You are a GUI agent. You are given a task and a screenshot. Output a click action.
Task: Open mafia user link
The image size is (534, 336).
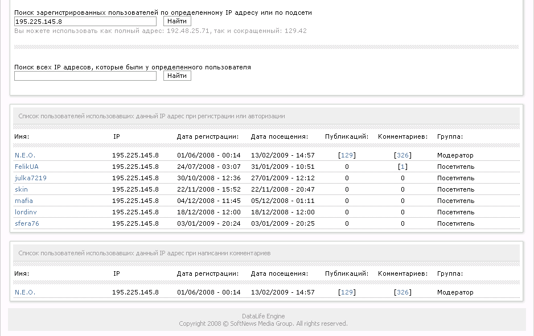click(24, 201)
